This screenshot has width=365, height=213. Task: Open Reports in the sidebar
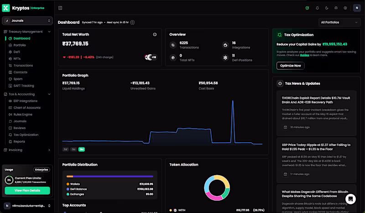[x=19, y=141]
